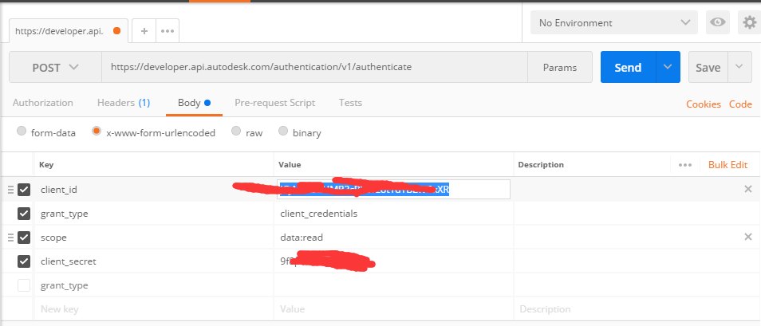This screenshot has width=761, height=326.
Task: Expand the No Environment selector
Action: click(613, 22)
